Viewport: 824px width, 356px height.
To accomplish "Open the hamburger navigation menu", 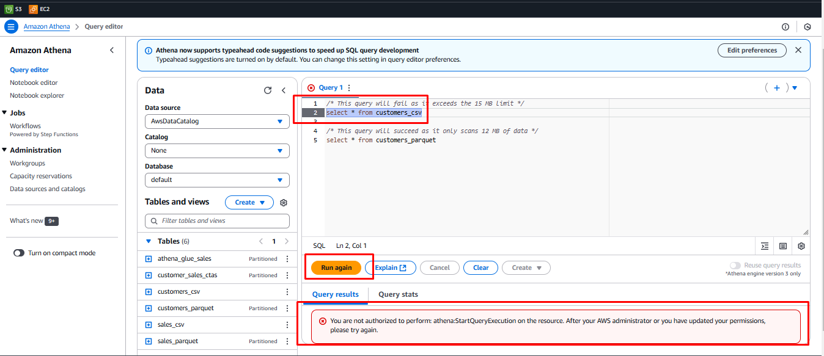I will pos(11,27).
